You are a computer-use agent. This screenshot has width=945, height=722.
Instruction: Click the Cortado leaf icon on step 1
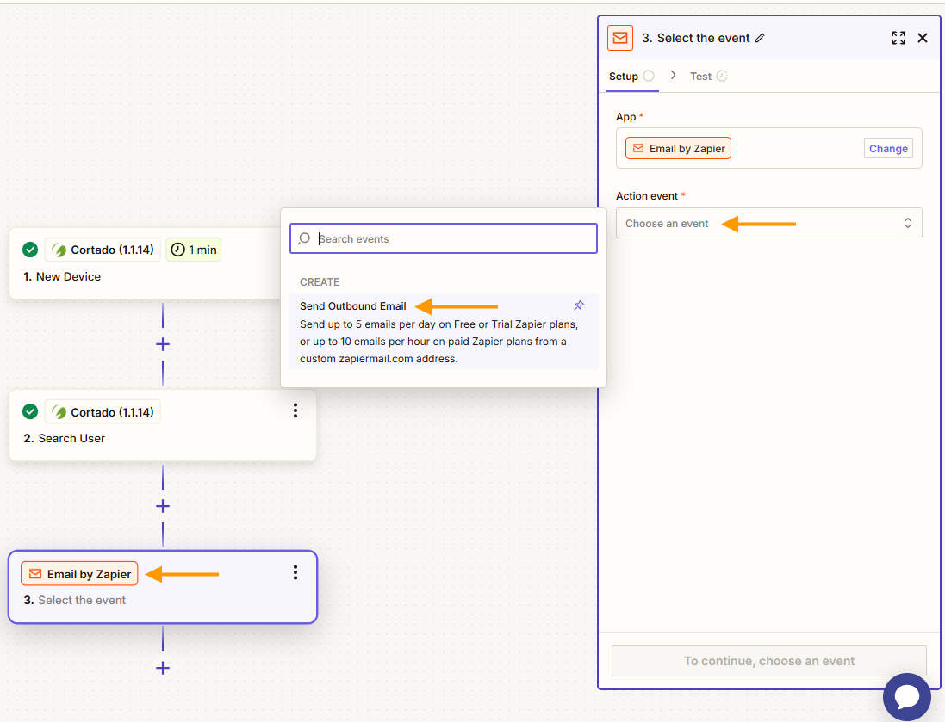(x=59, y=250)
